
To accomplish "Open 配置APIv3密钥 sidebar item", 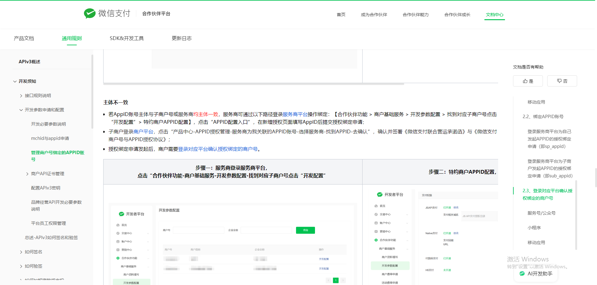I will tap(46, 188).
